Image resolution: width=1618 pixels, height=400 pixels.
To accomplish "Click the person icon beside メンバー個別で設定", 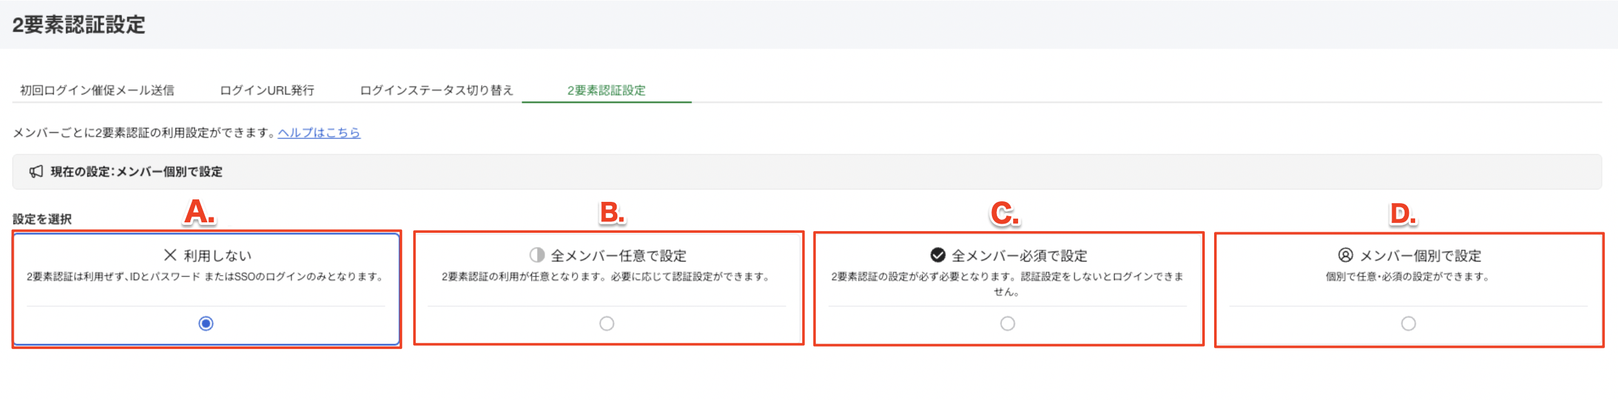I will tap(1345, 255).
